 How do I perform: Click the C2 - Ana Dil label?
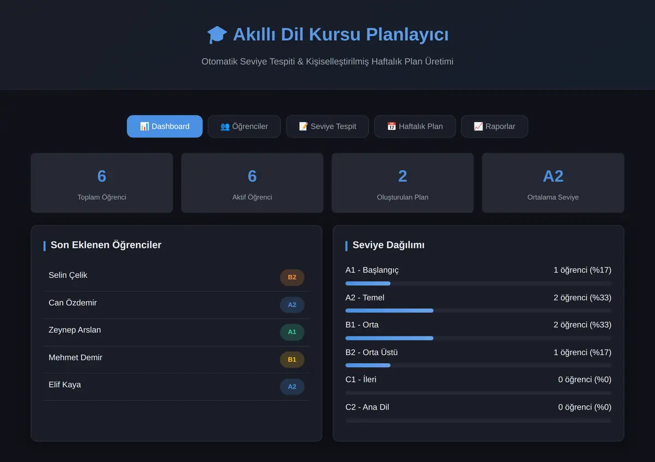tap(367, 407)
